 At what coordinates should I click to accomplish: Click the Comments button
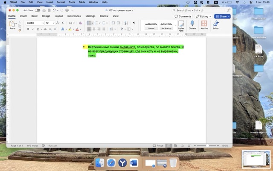(183, 16)
